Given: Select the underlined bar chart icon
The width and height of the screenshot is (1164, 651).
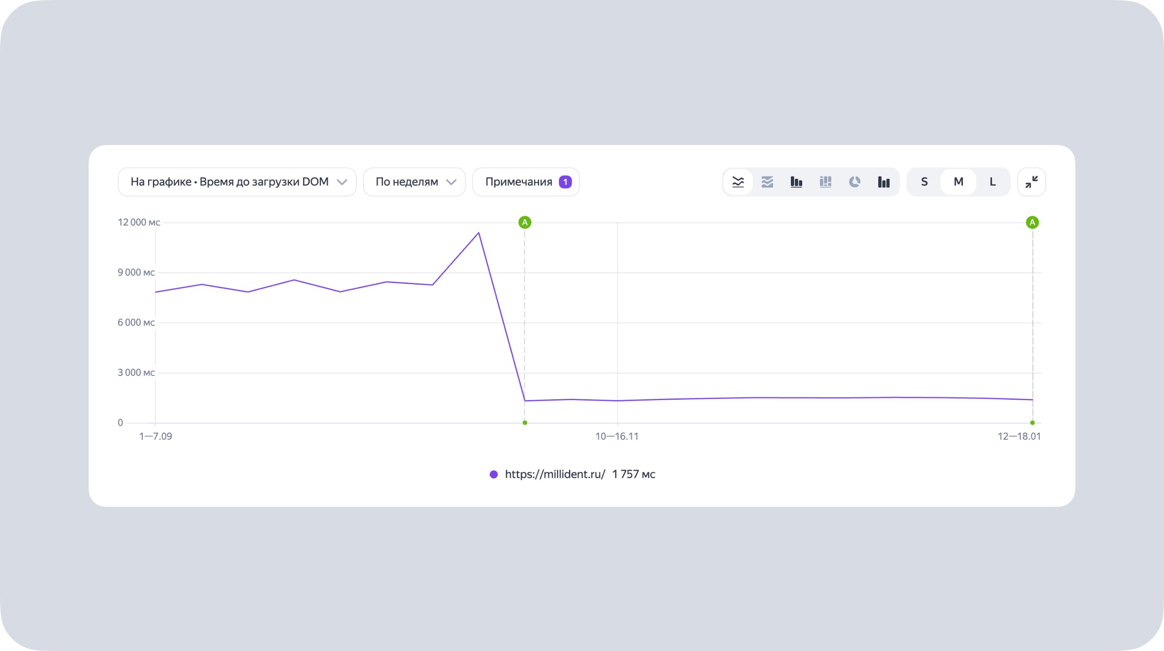Looking at the screenshot, I should tap(796, 182).
